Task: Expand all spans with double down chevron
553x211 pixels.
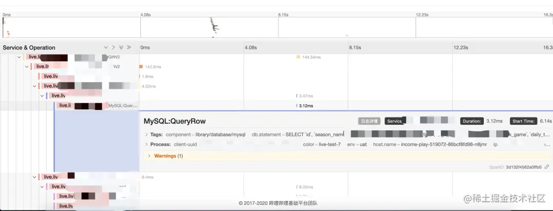Action: (121, 48)
